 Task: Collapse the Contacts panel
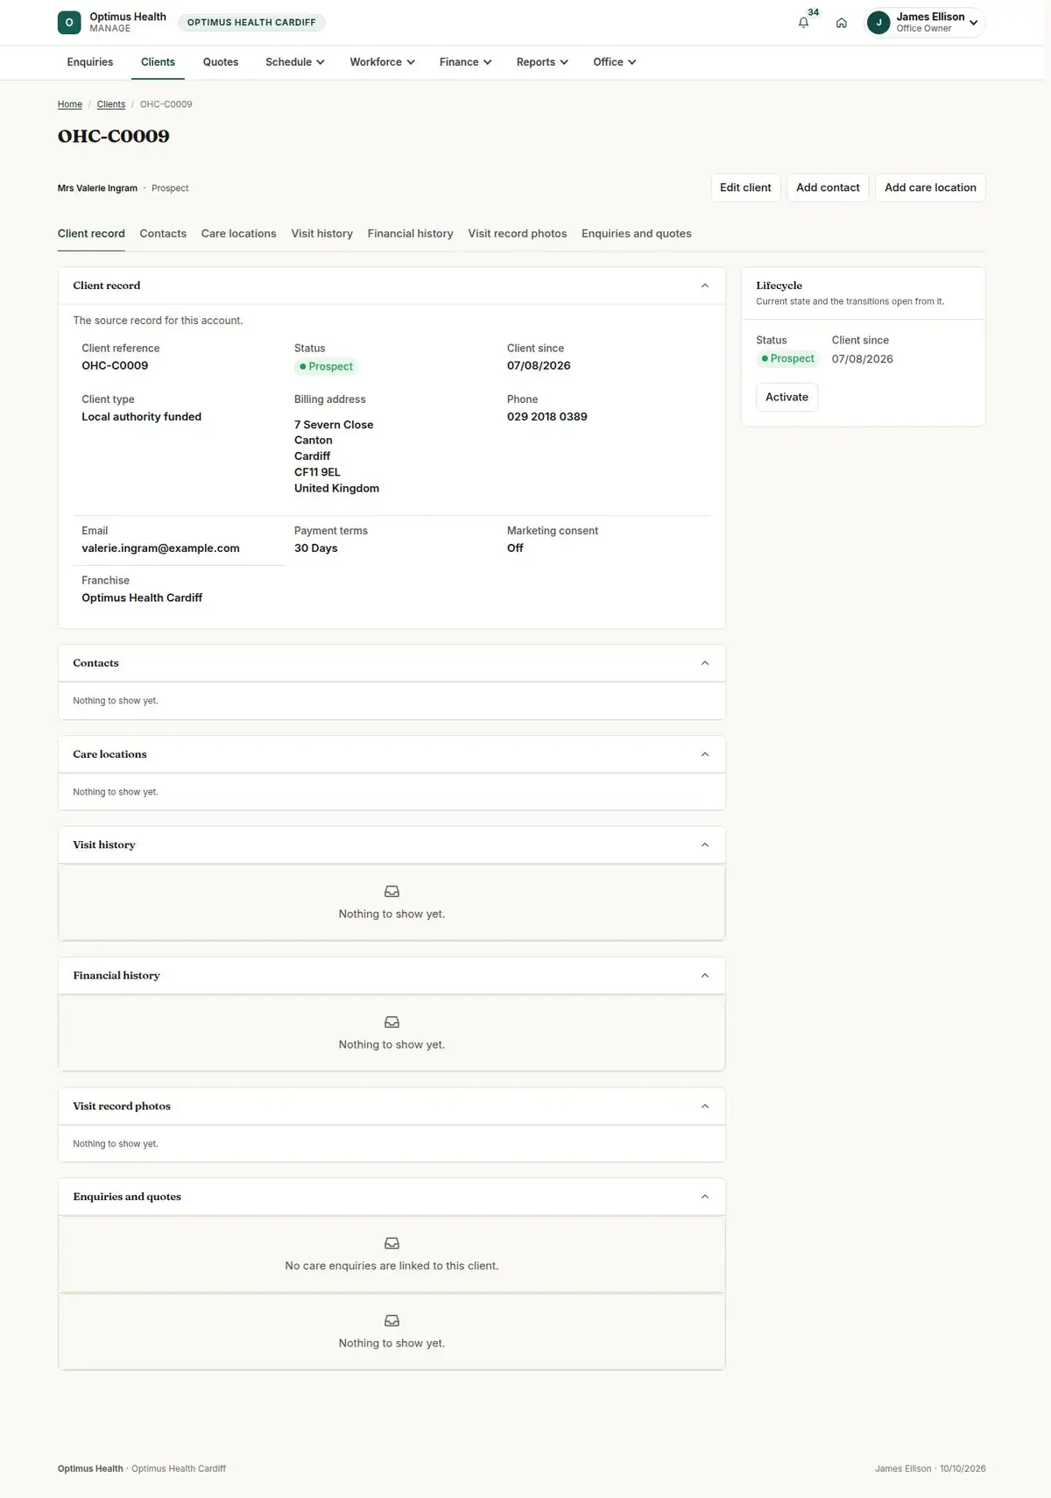[705, 663]
